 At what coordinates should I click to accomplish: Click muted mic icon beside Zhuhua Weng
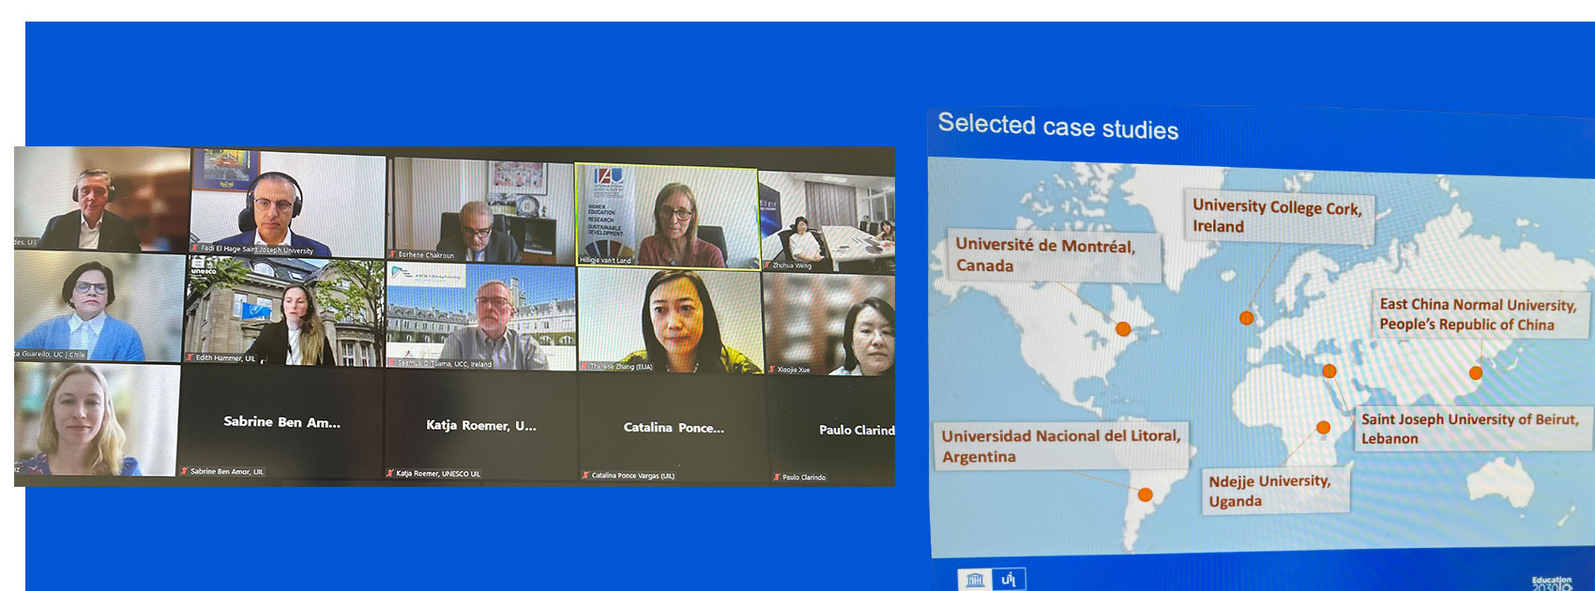(767, 265)
